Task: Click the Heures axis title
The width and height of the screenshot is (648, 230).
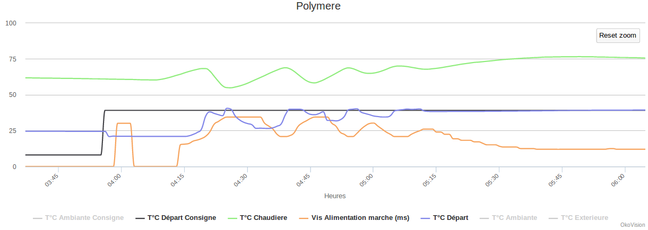Action: (x=335, y=196)
